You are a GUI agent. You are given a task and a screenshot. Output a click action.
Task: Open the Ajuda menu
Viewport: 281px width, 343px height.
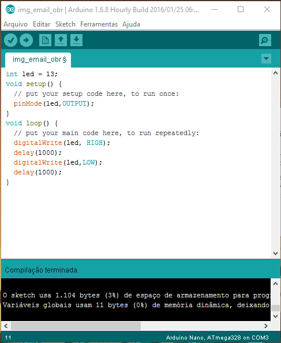[x=131, y=24]
